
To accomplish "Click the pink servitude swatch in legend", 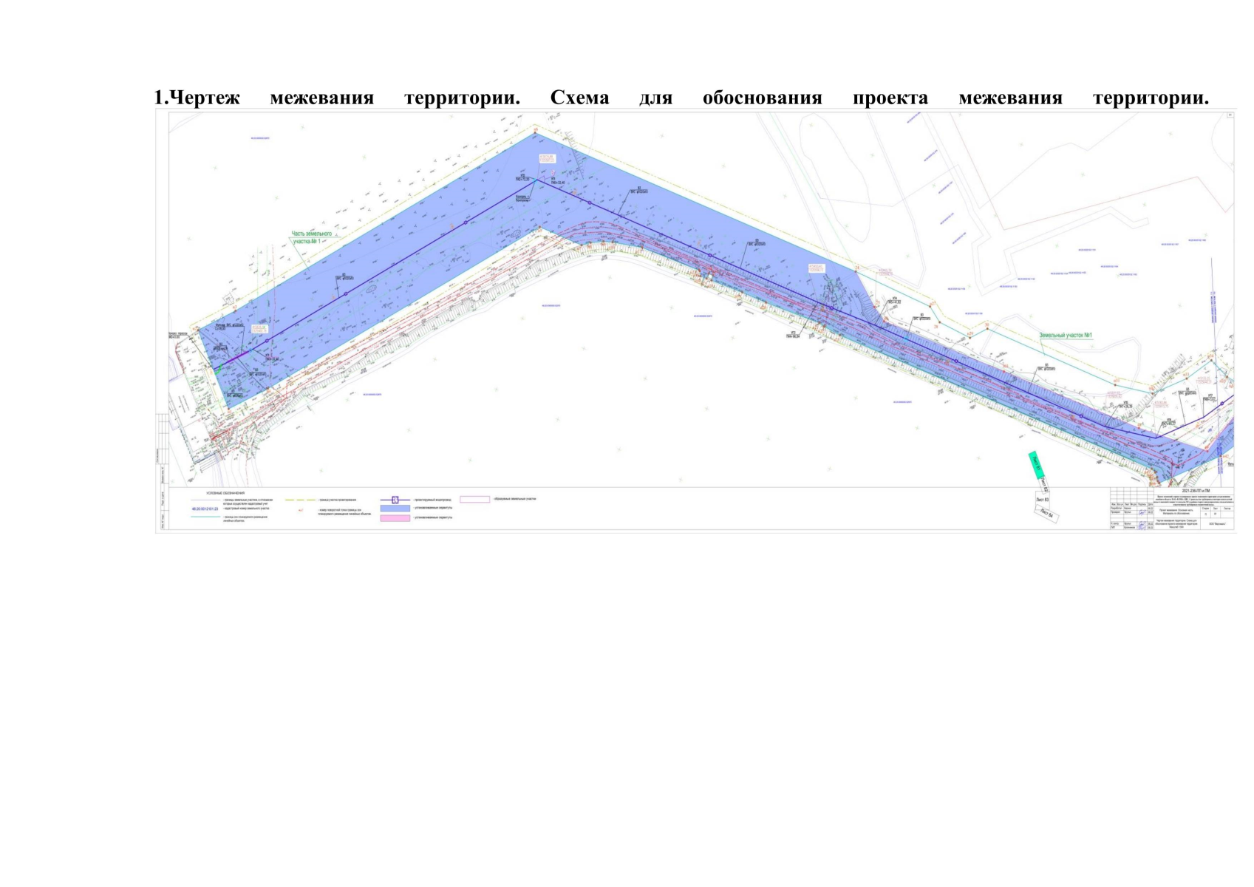I will 395,518.
